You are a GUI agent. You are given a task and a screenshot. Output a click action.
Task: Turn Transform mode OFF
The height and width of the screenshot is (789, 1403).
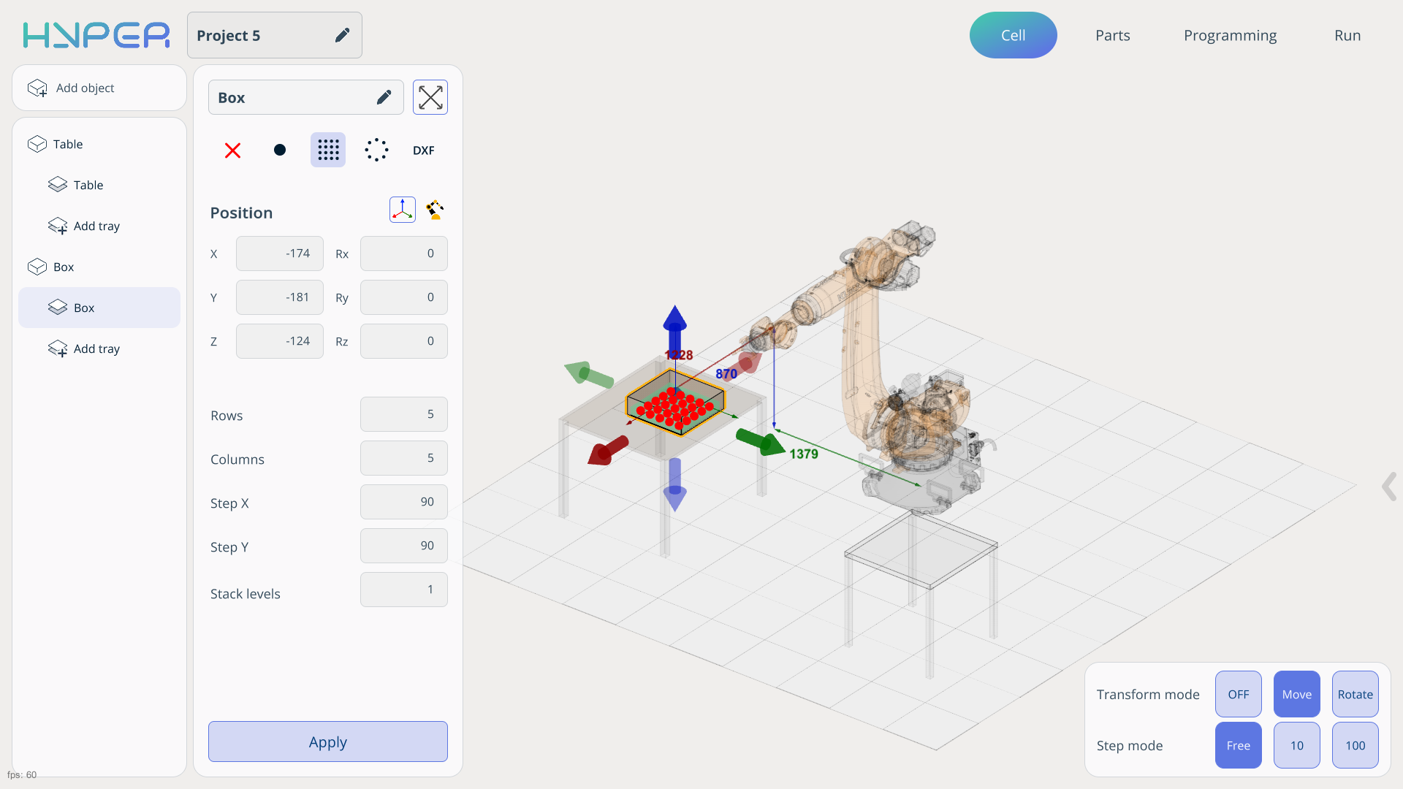[1238, 694]
